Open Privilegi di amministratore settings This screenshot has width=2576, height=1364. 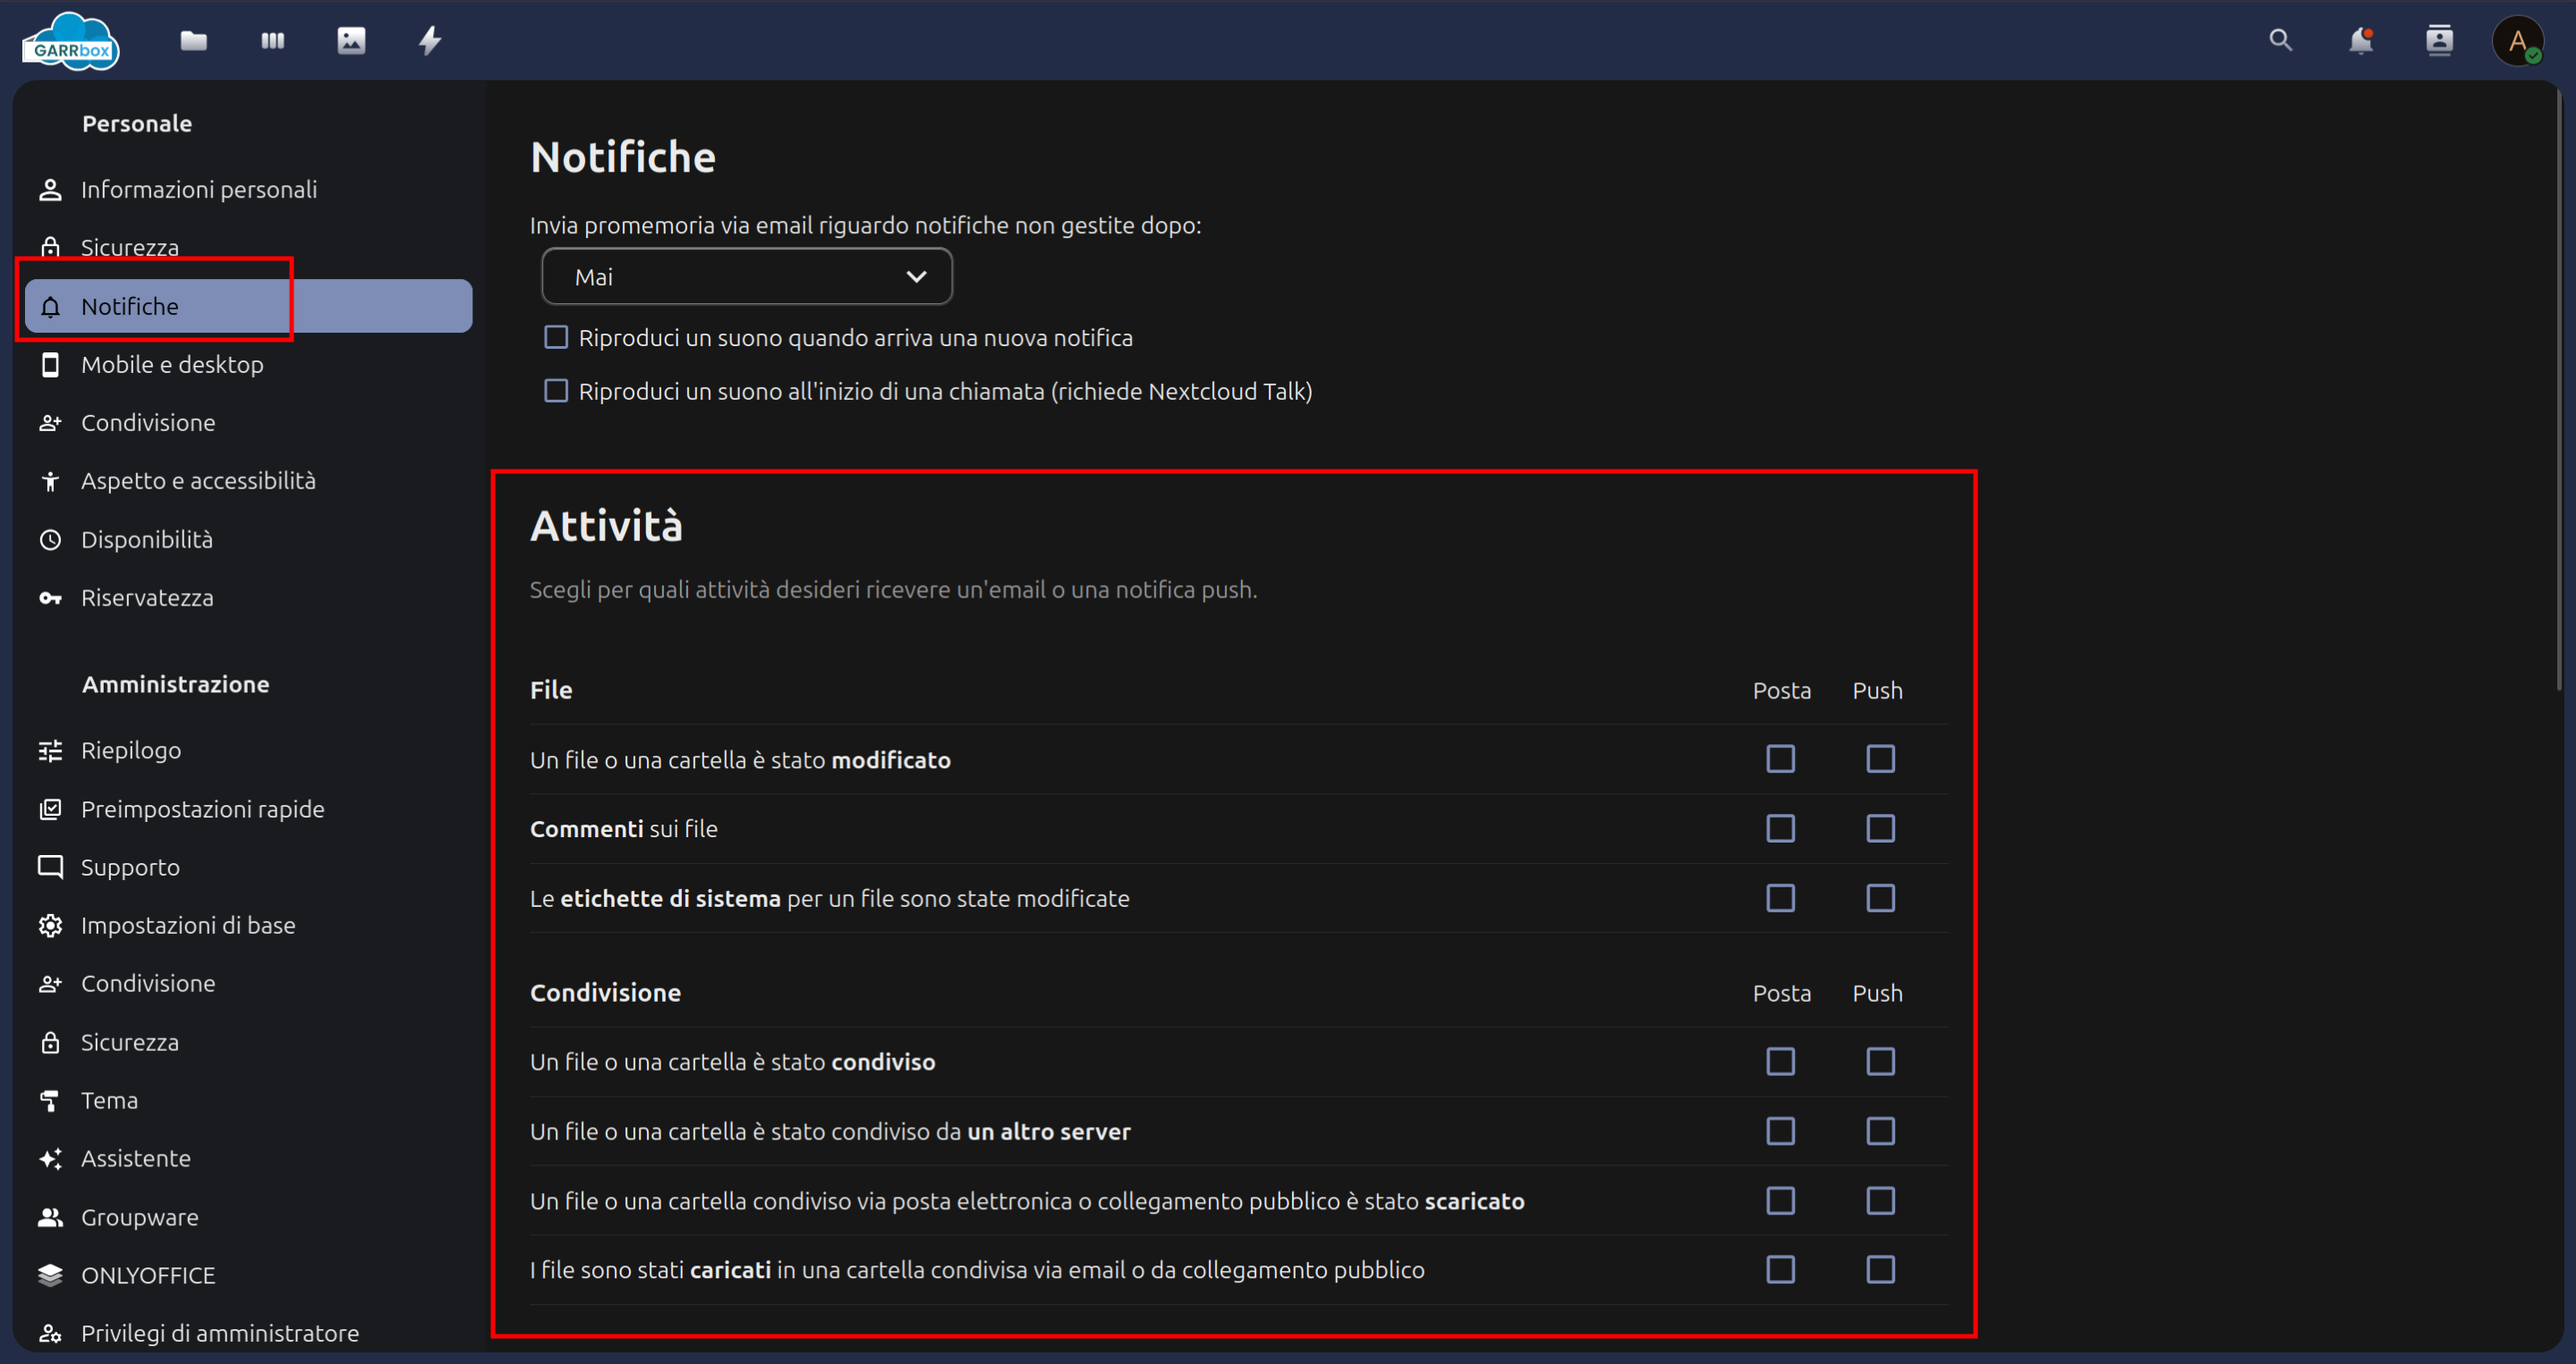(x=220, y=1332)
